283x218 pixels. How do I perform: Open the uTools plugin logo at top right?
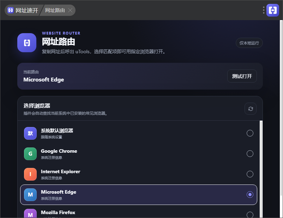[273, 10]
